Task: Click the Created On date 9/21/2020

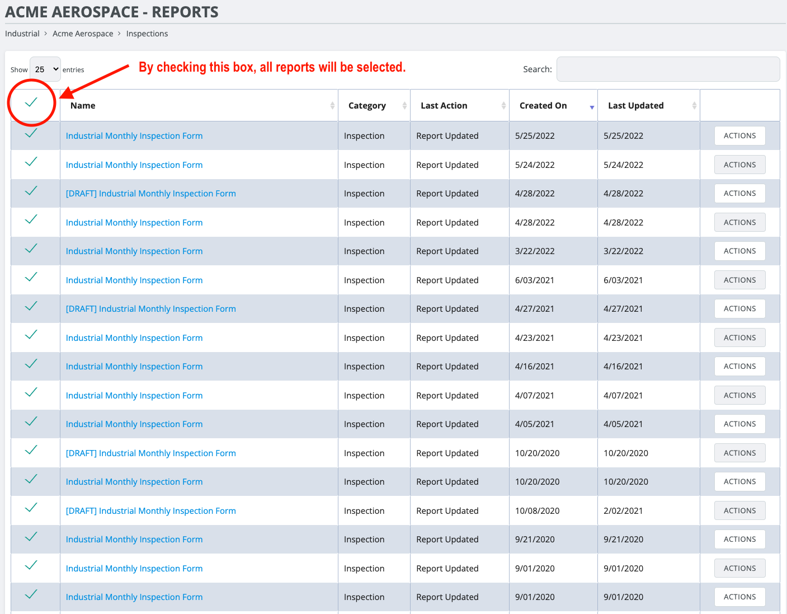Action: [535, 540]
